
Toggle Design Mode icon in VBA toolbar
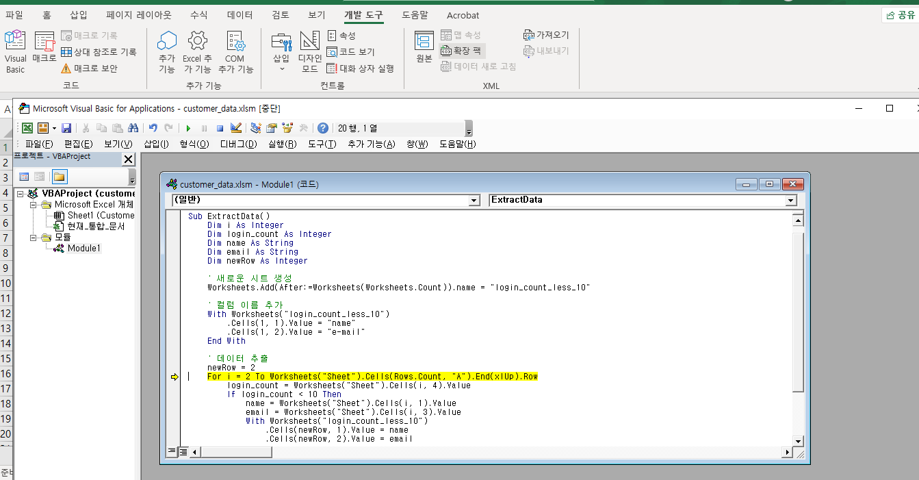point(236,128)
